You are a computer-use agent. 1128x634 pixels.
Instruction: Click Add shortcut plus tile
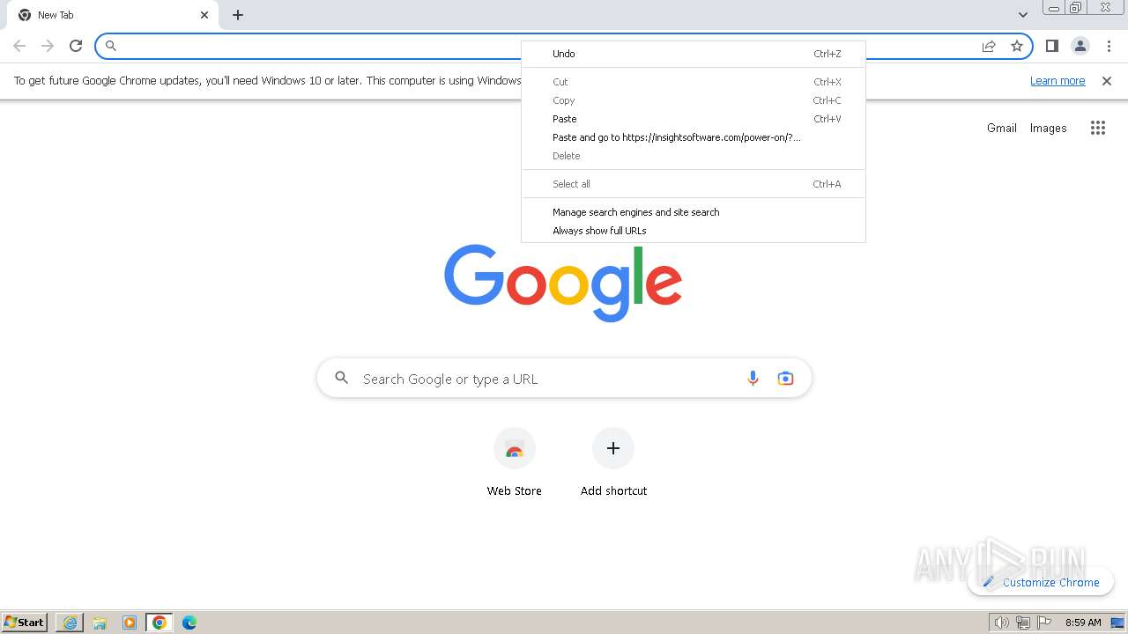pyautogui.click(x=613, y=464)
